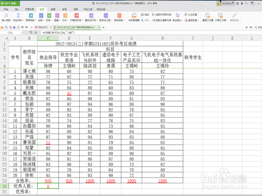
Task: Click the red 45 score cell
Action: pos(69,93)
